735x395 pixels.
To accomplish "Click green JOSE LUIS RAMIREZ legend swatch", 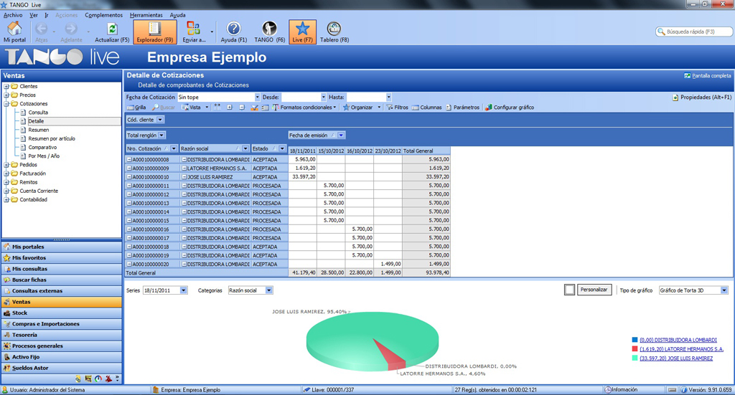I will pos(635,358).
